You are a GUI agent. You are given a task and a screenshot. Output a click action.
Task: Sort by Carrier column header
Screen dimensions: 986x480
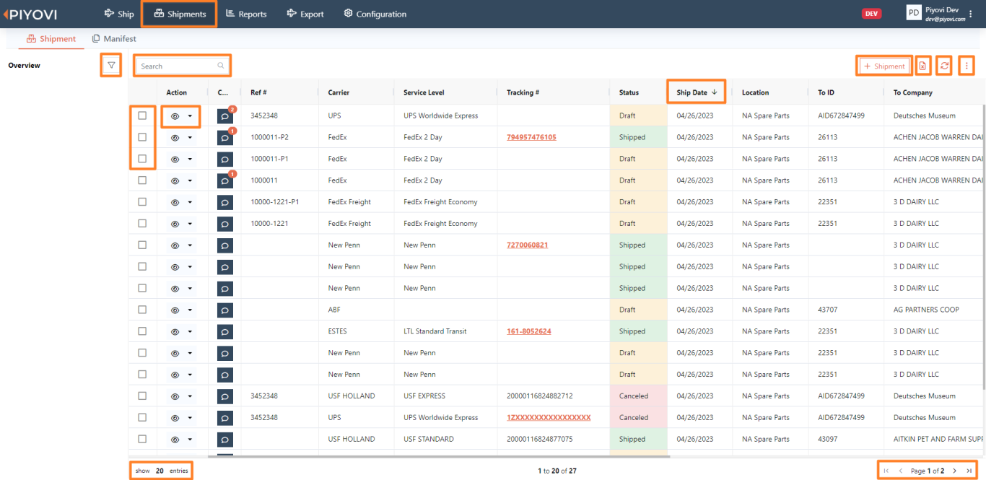coord(339,92)
